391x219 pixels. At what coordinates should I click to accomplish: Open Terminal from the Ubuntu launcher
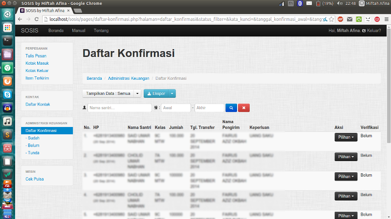[7, 40]
